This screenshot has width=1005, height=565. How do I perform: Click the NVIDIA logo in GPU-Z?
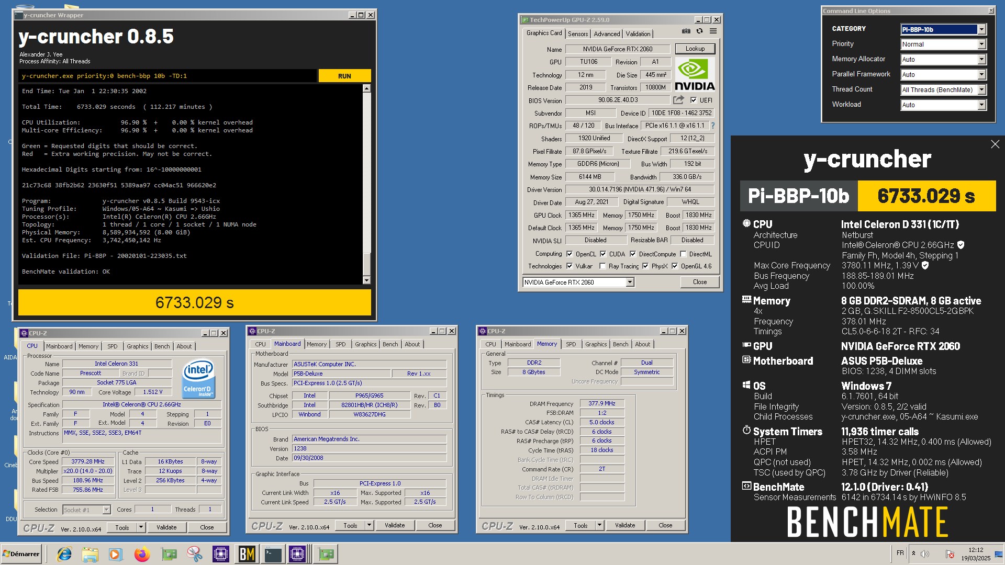[x=695, y=74]
